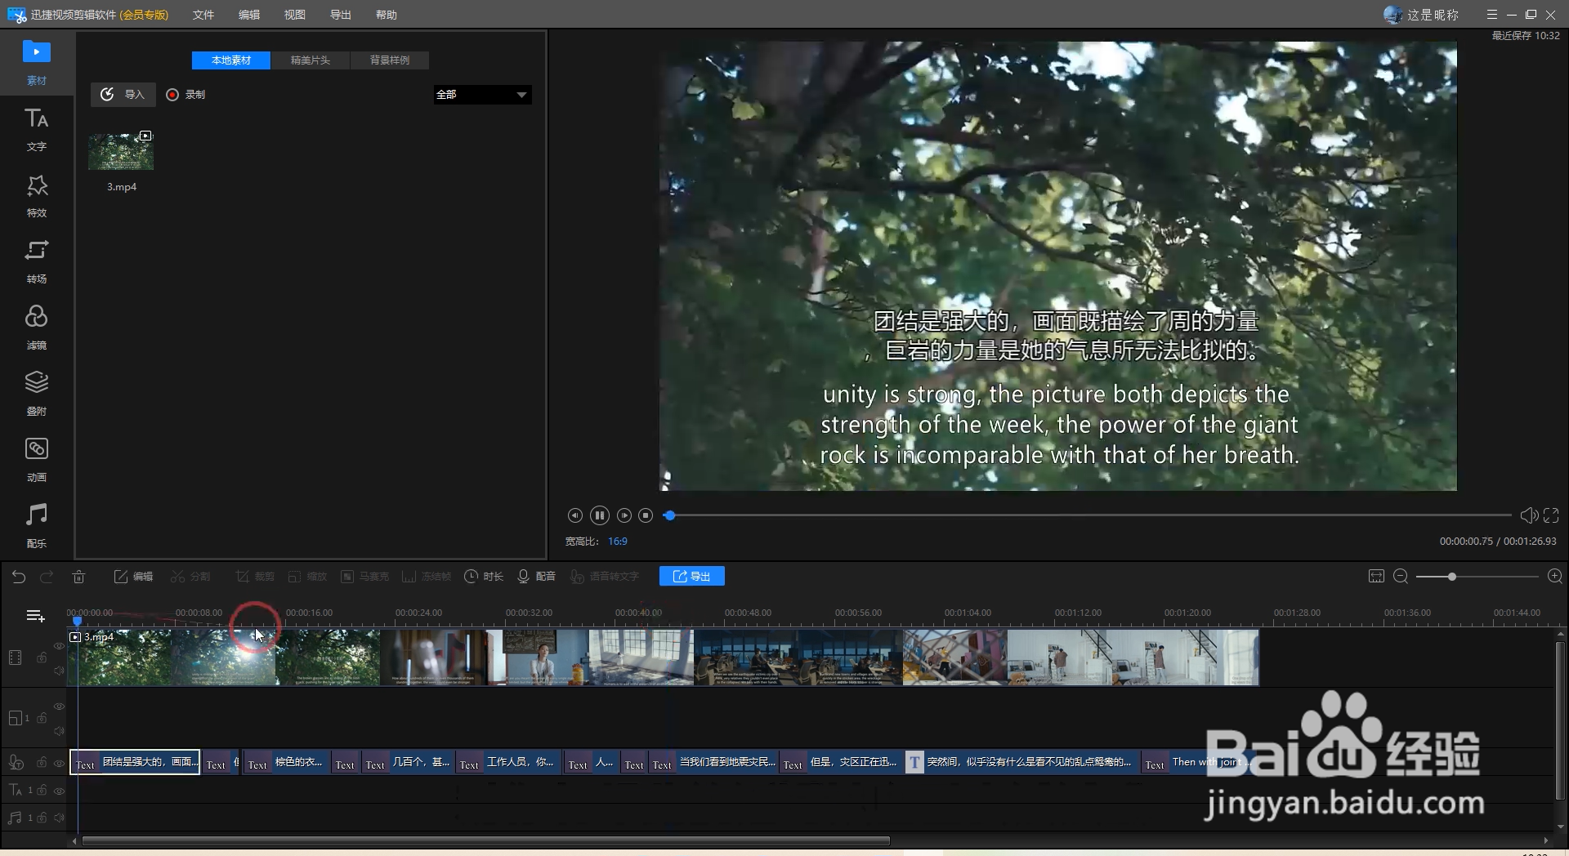
Task: Click the 配音 voice-over microphone tool
Action: tap(536, 577)
